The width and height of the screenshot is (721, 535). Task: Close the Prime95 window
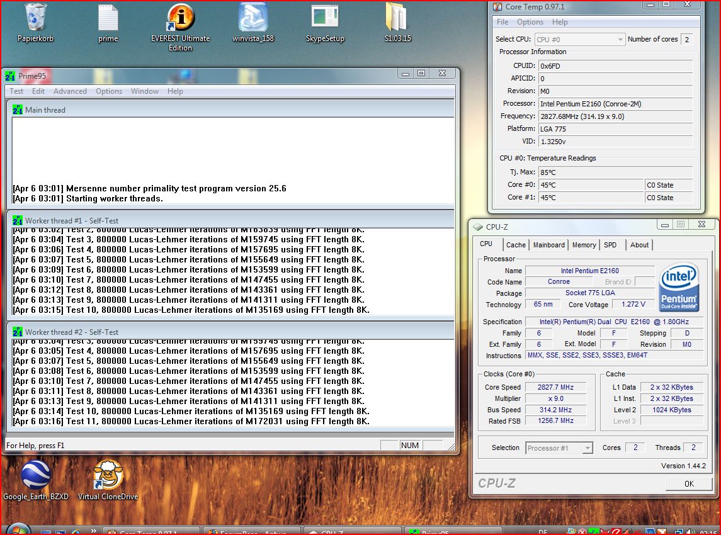(x=442, y=74)
